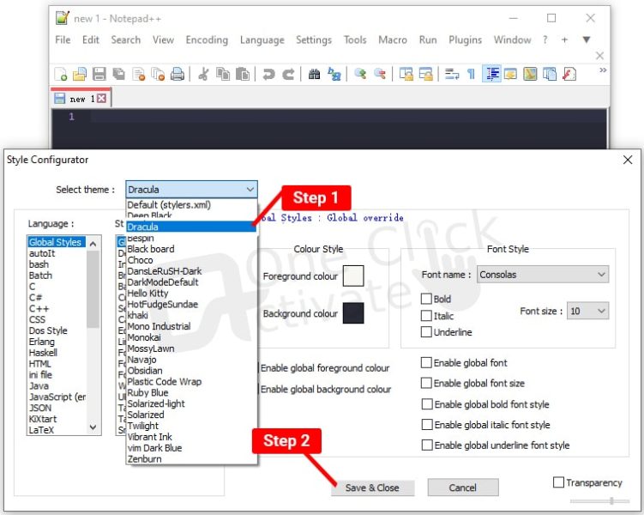Click the Sync horizontal scrolling icon

point(426,74)
